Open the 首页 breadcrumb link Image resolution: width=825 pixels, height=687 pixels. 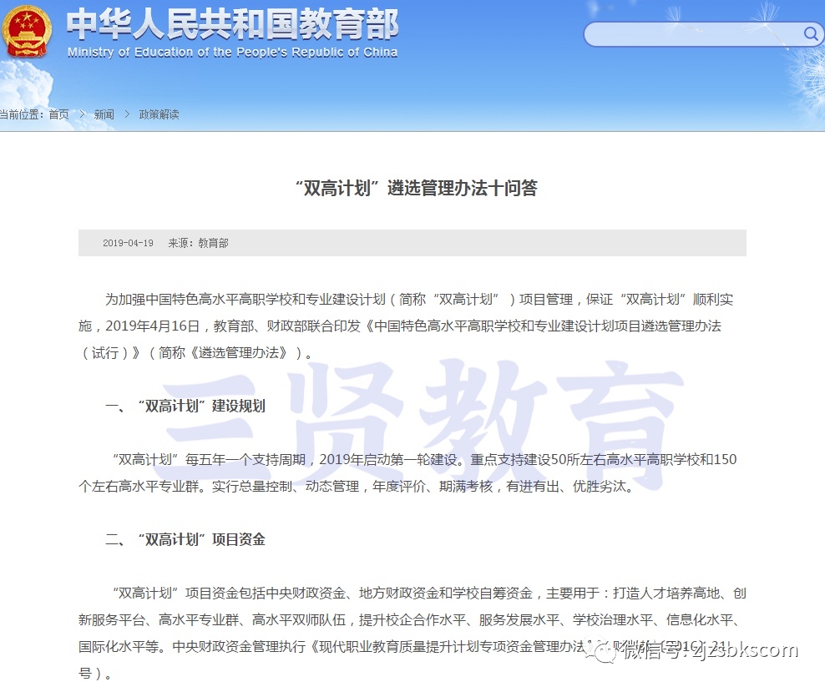[x=57, y=114]
